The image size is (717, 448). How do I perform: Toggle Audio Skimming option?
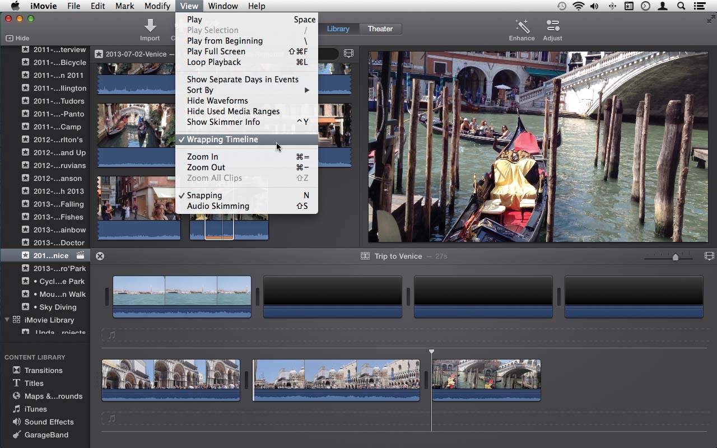(x=247, y=206)
